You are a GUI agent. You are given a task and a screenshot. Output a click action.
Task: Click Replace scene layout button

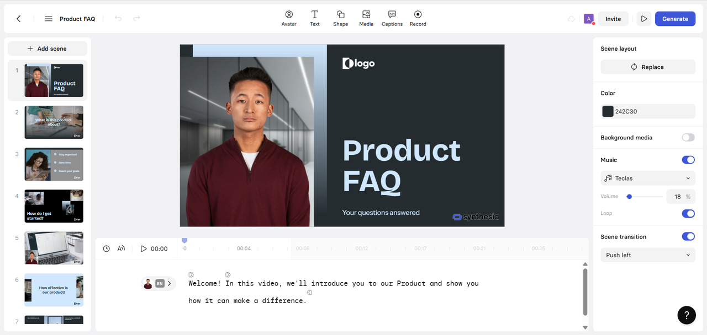point(648,67)
